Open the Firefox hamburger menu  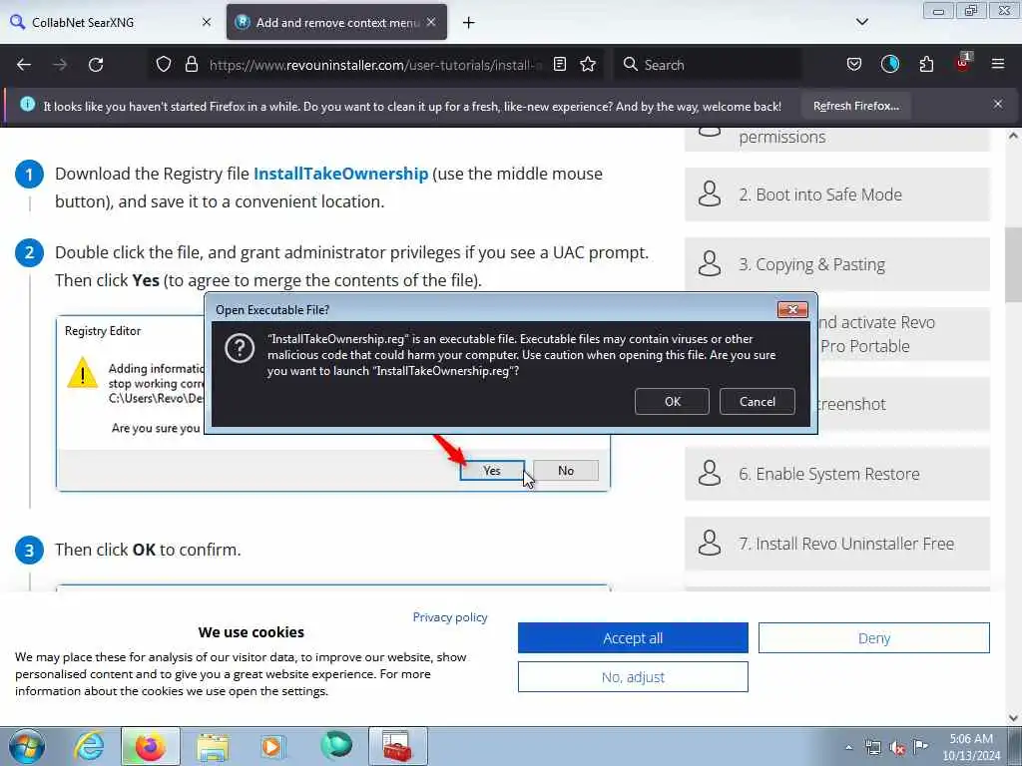pyautogui.click(x=998, y=65)
